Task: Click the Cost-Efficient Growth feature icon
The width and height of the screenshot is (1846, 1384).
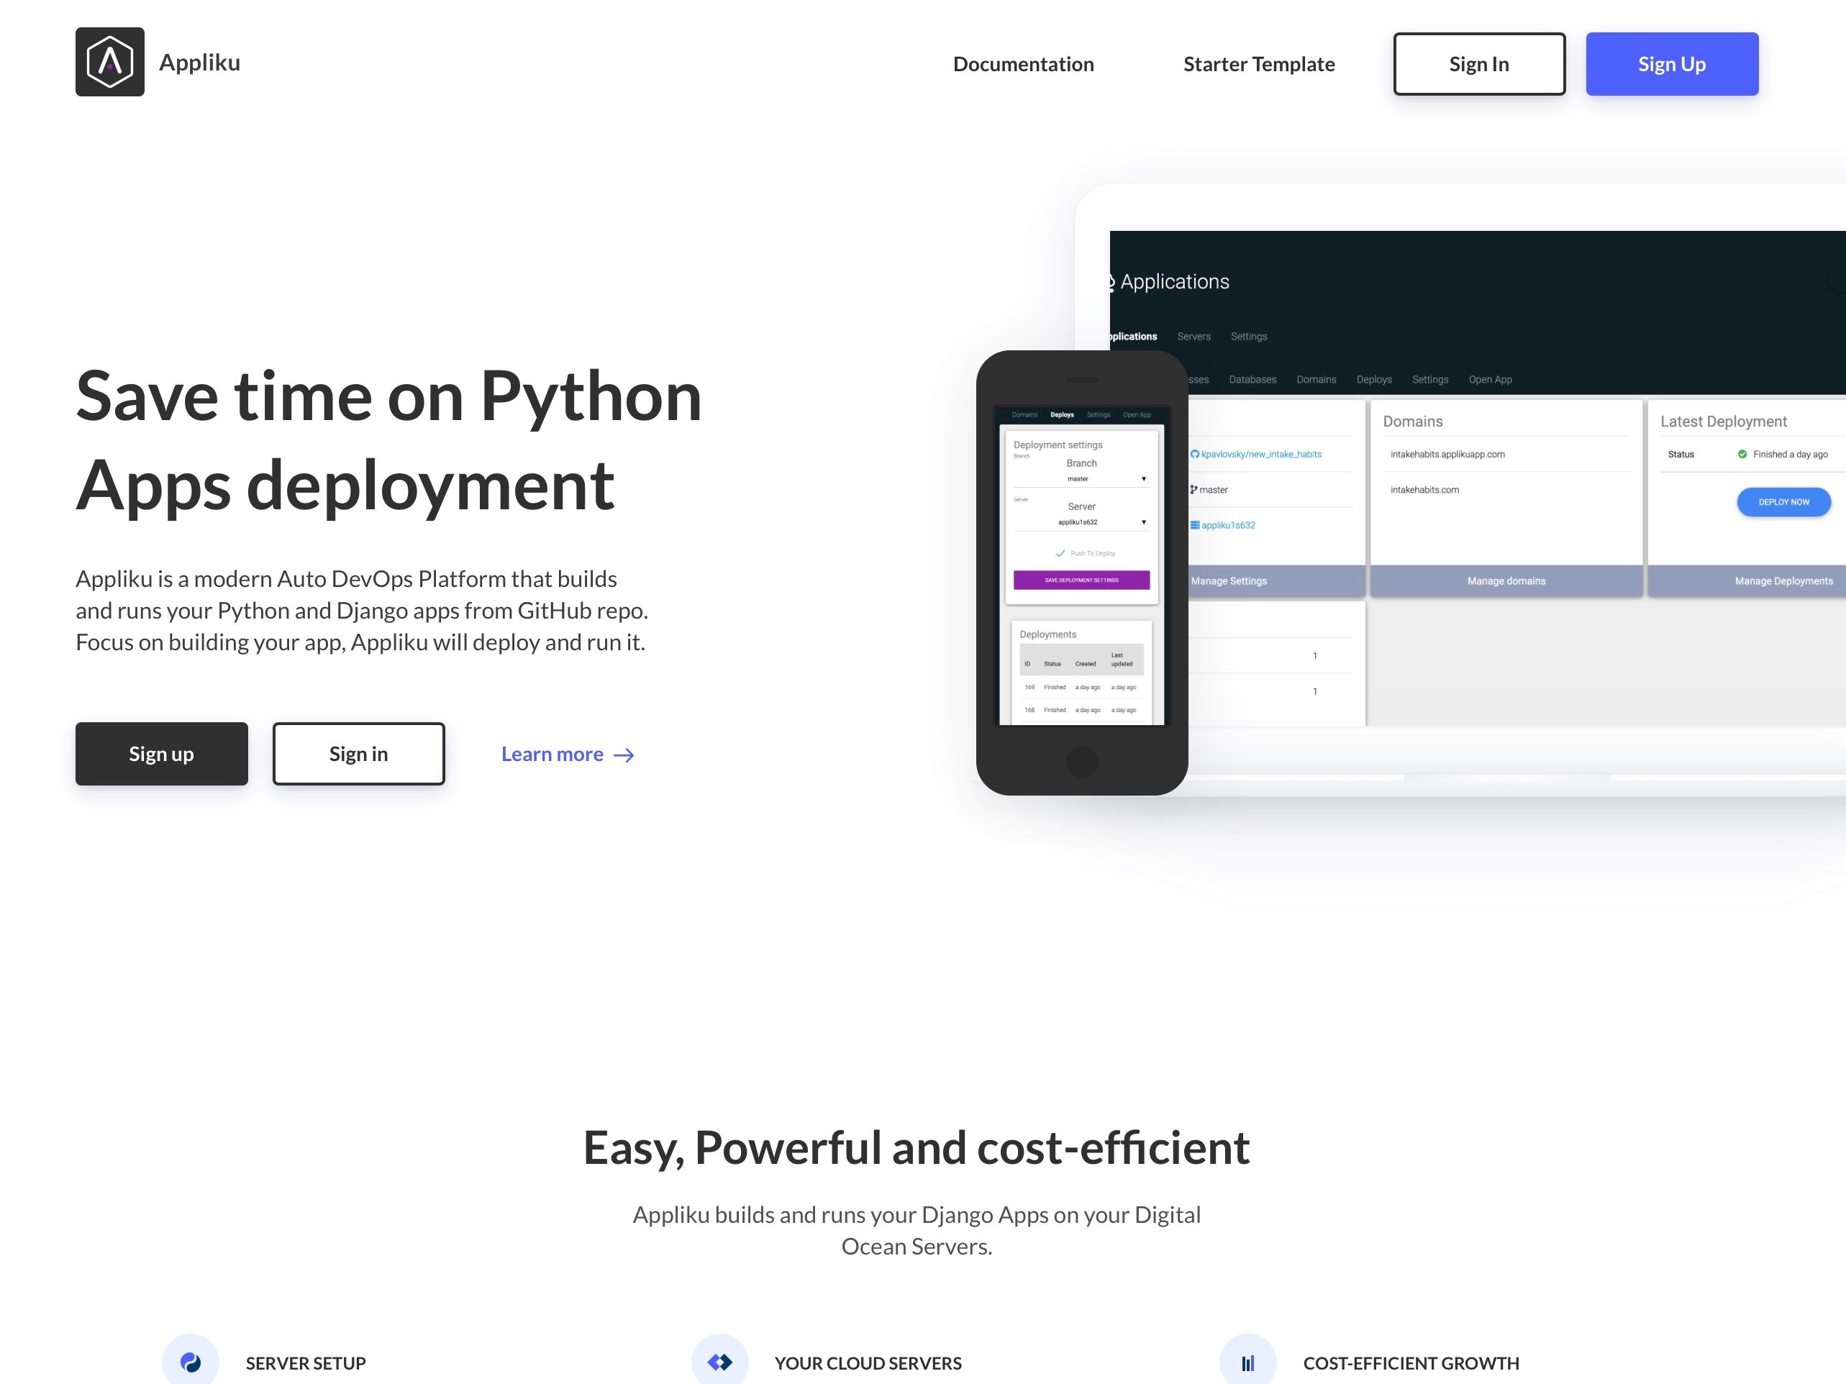Action: [x=1247, y=1362]
